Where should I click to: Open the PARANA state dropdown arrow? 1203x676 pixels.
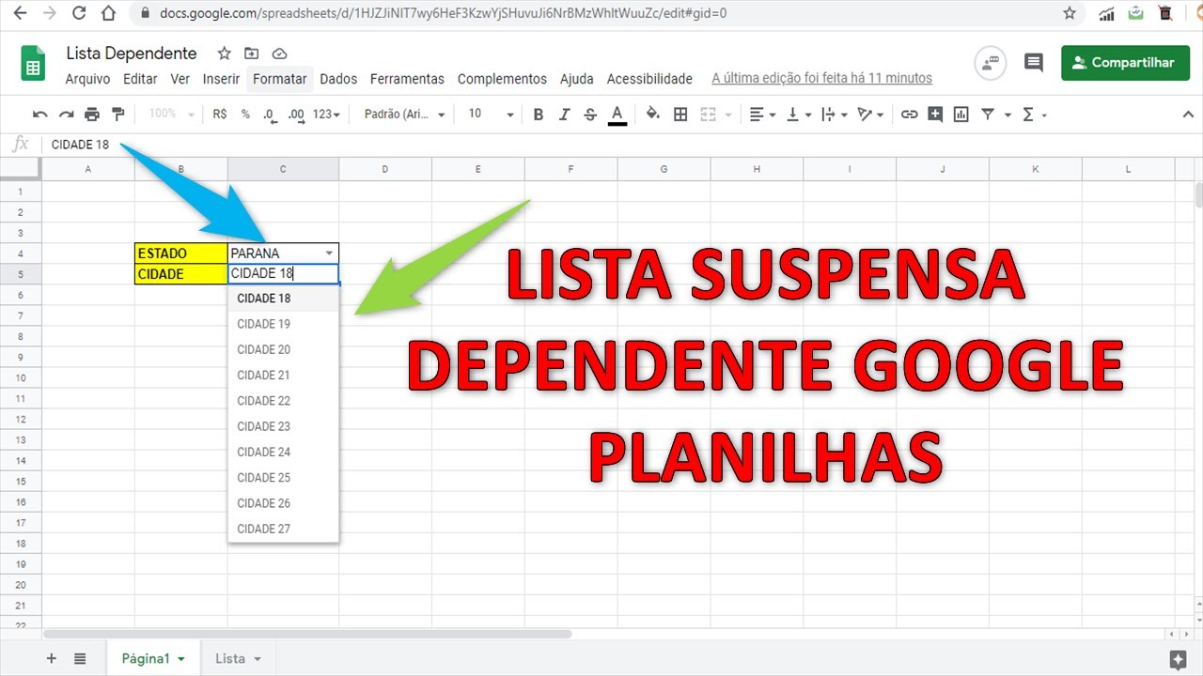coord(329,253)
